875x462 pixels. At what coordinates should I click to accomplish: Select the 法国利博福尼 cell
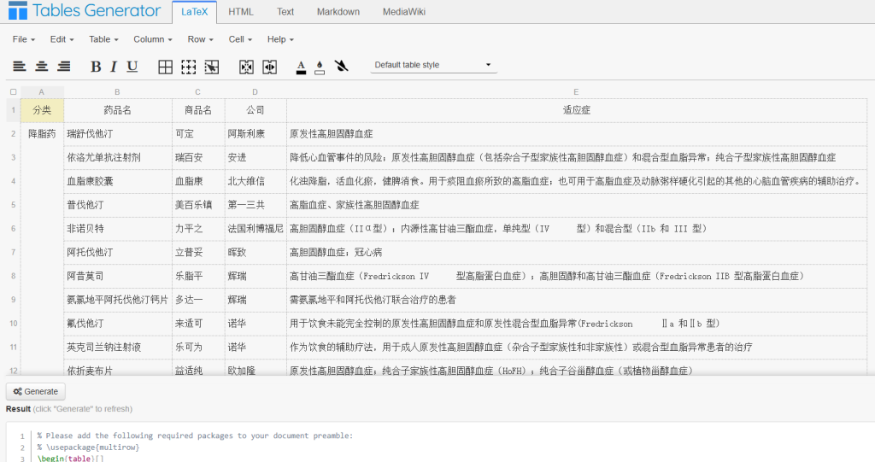[255, 229]
